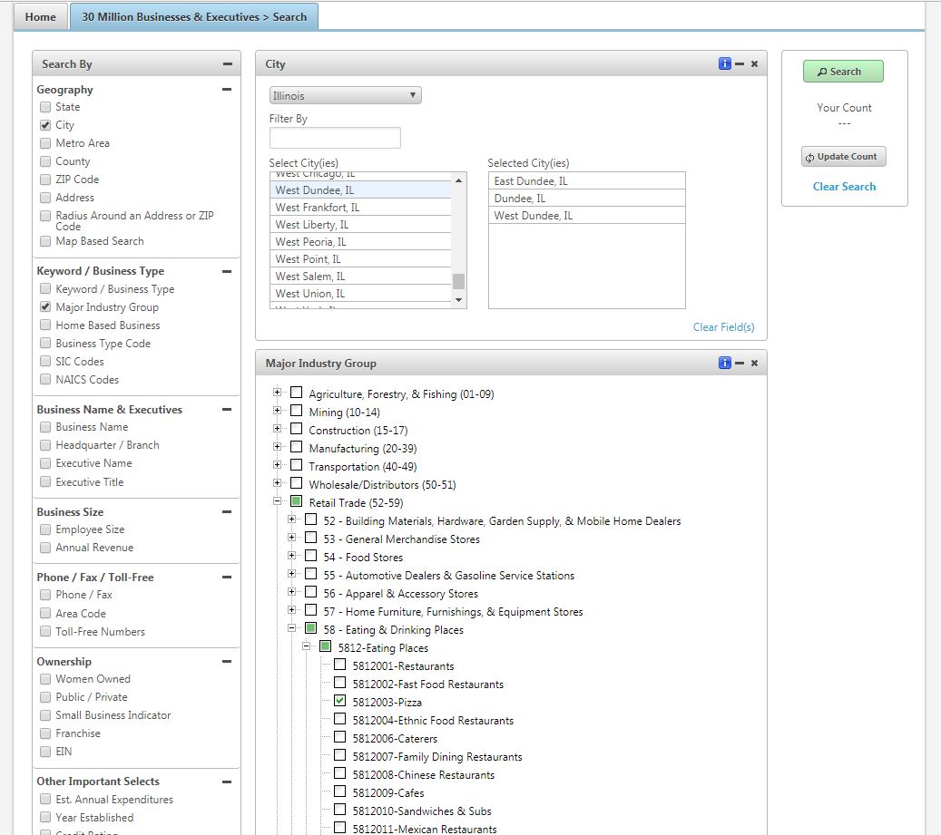Close the City panel
Image resolution: width=941 pixels, height=835 pixels.
754,64
